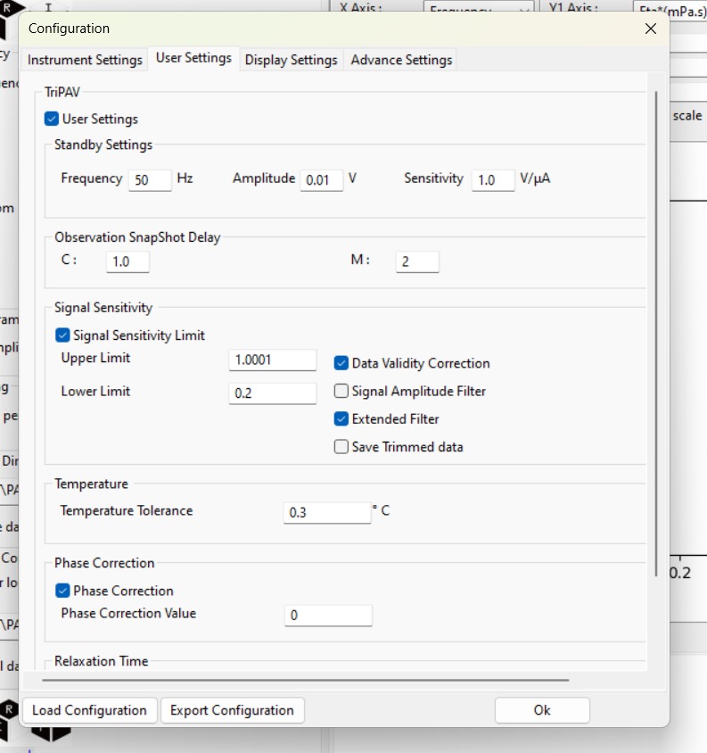Viewport: 707px width, 753px height.
Task: Uncheck Data Validity Correction
Action: pyautogui.click(x=341, y=363)
